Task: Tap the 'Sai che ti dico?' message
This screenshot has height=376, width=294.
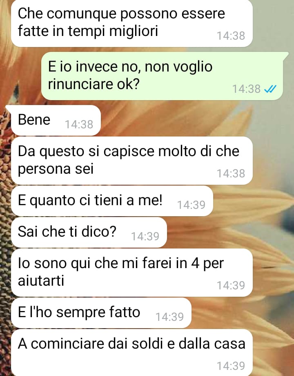Action: pos(89,233)
